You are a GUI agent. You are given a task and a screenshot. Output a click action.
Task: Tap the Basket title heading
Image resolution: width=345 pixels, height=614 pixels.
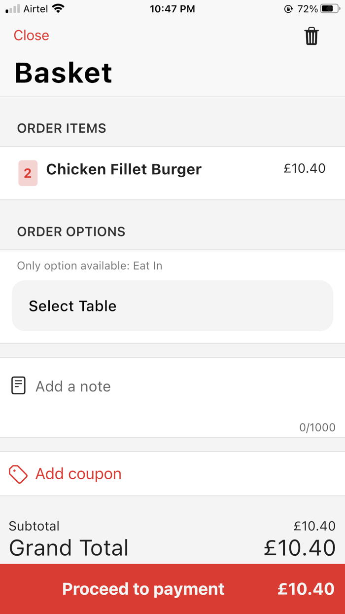pyautogui.click(x=64, y=73)
